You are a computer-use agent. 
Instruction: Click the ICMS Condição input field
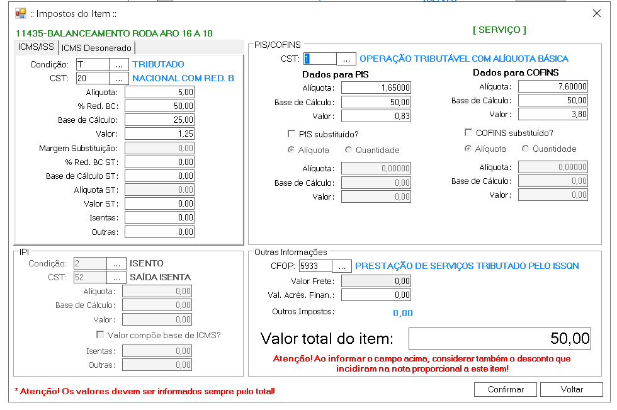[x=93, y=64]
